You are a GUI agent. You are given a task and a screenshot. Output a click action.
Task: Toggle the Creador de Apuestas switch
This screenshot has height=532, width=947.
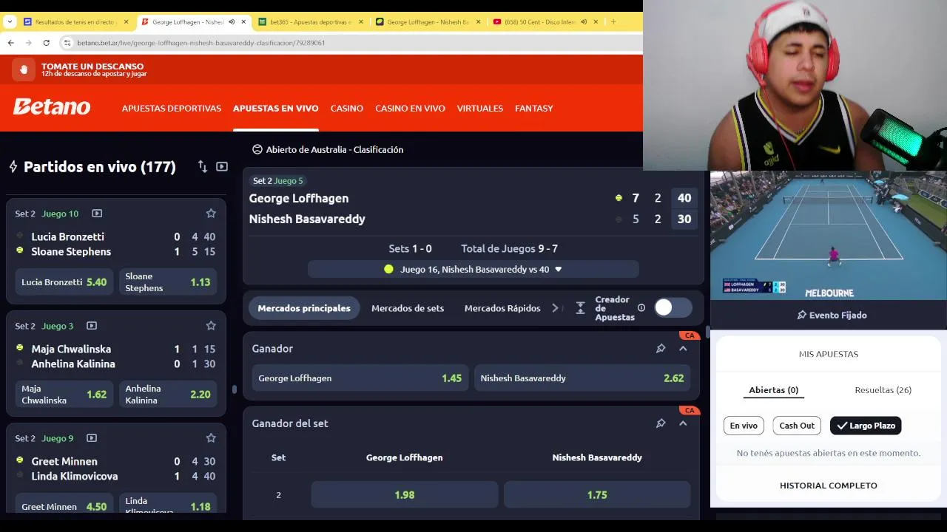[x=673, y=308]
